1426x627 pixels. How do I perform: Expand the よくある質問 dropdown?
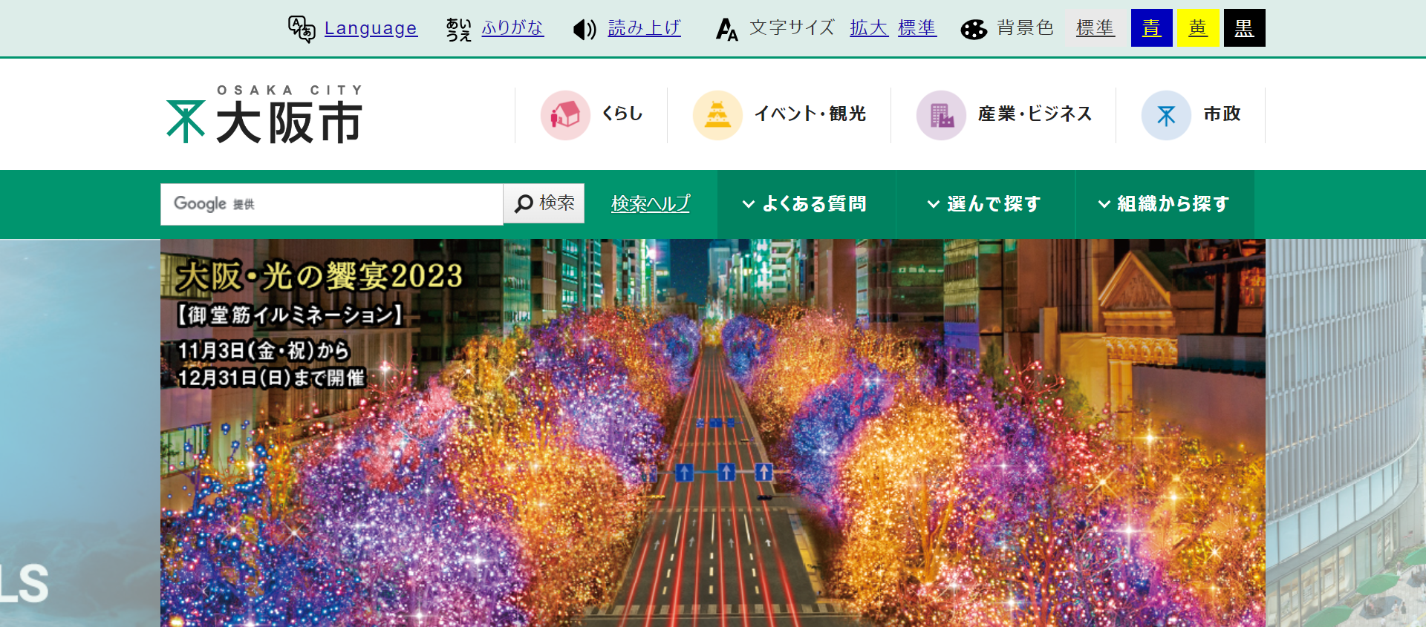coord(807,204)
